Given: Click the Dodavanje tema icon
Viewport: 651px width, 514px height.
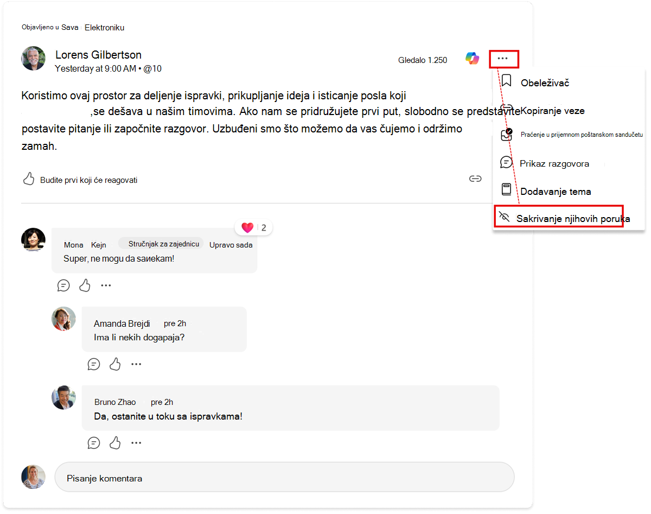Looking at the screenshot, I should pos(506,189).
